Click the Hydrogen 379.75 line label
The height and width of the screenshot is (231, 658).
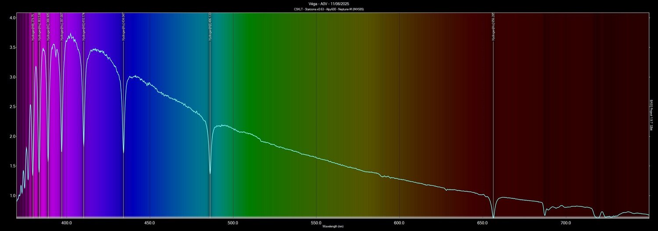coord(33,27)
